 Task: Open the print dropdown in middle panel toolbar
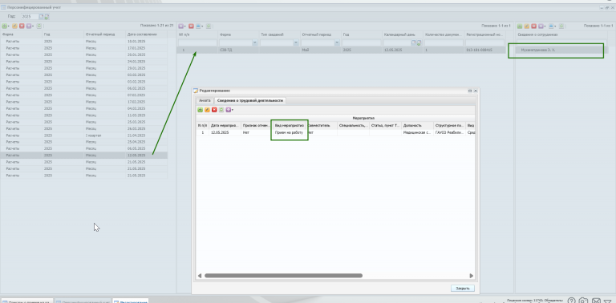(x=200, y=26)
